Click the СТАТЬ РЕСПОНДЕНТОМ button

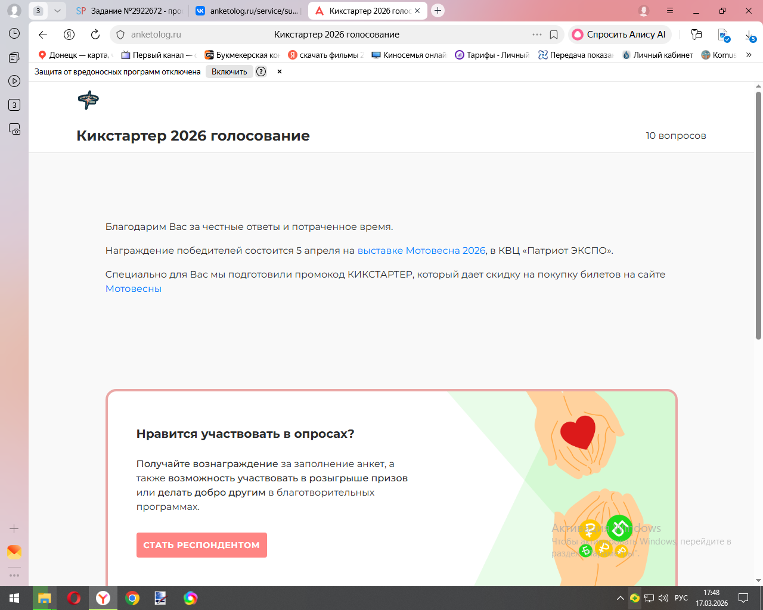pos(201,545)
